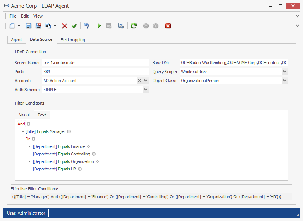Click the green refresh arrow icon
The image size is (303, 221).
click(133, 26)
